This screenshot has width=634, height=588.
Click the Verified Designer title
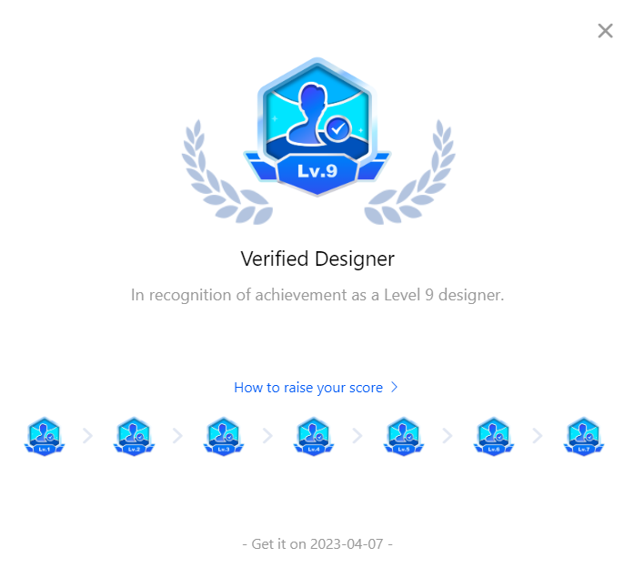click(317, 259)
